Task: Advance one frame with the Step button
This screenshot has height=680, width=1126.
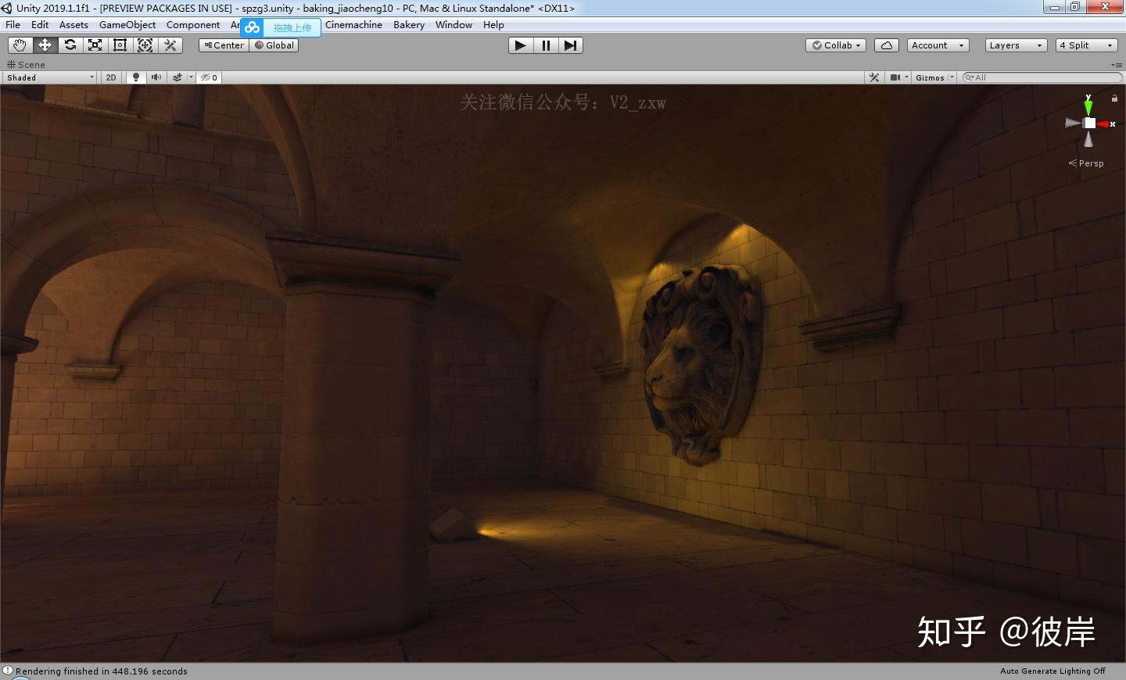Action: (571, 45)
